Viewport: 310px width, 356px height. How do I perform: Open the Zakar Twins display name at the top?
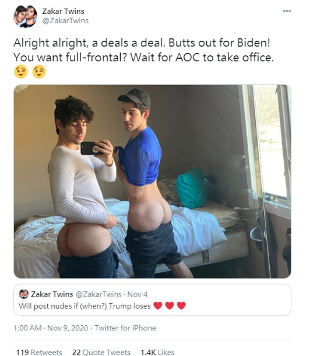coord(64,11)
